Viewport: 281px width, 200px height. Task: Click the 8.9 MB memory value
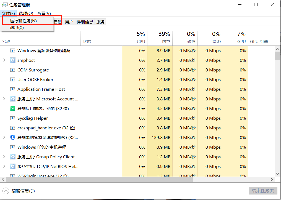coord(163,50)
